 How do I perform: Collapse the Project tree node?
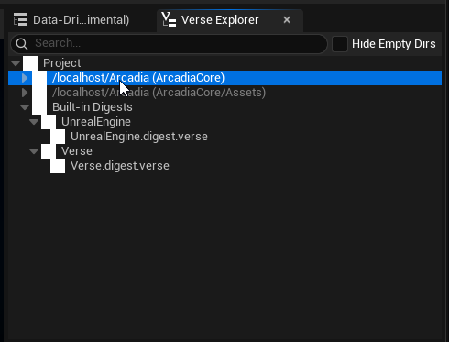point(16,63)
